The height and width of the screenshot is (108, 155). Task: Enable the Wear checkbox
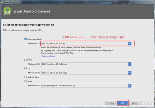coord(26,60)
